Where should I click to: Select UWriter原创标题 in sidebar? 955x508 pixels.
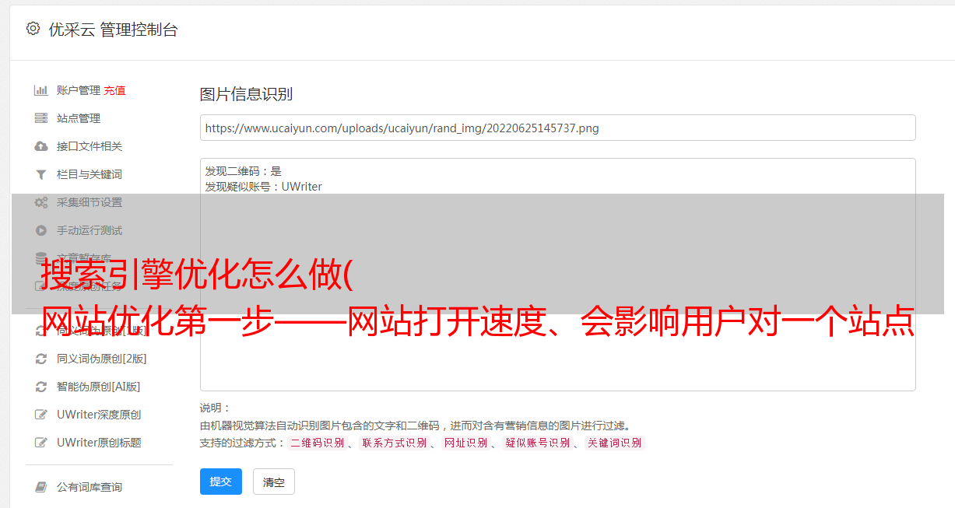[99, 443]
